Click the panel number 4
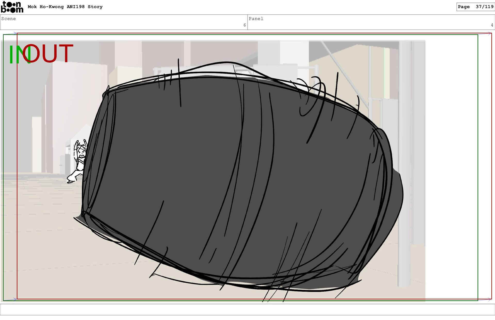The width and height of the screenshot is (495, 320). coord(492,25)
